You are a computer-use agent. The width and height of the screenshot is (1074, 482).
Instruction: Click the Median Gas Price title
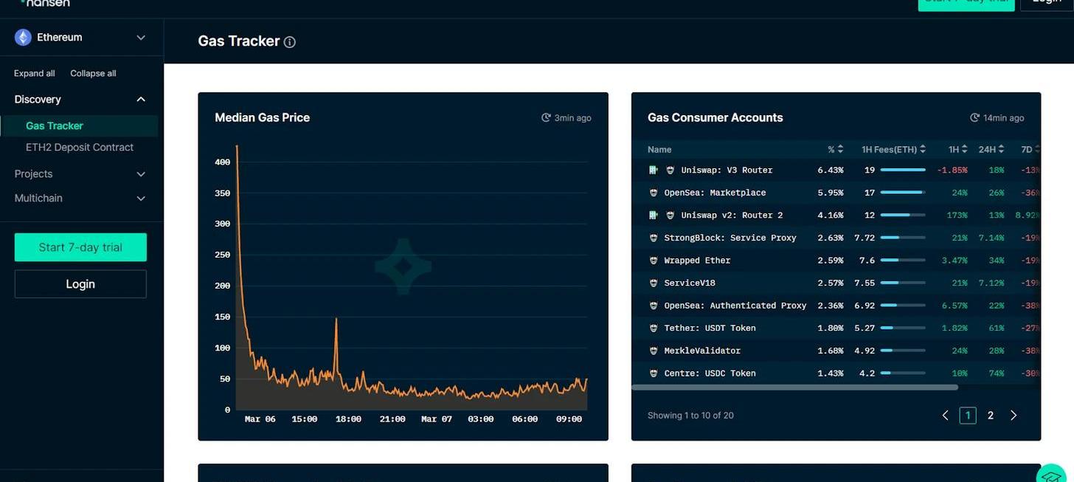262,117
